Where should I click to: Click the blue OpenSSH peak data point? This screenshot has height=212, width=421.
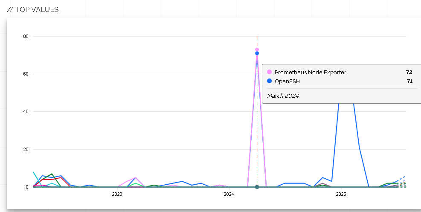pyautogui.click(x=257, y=53)
